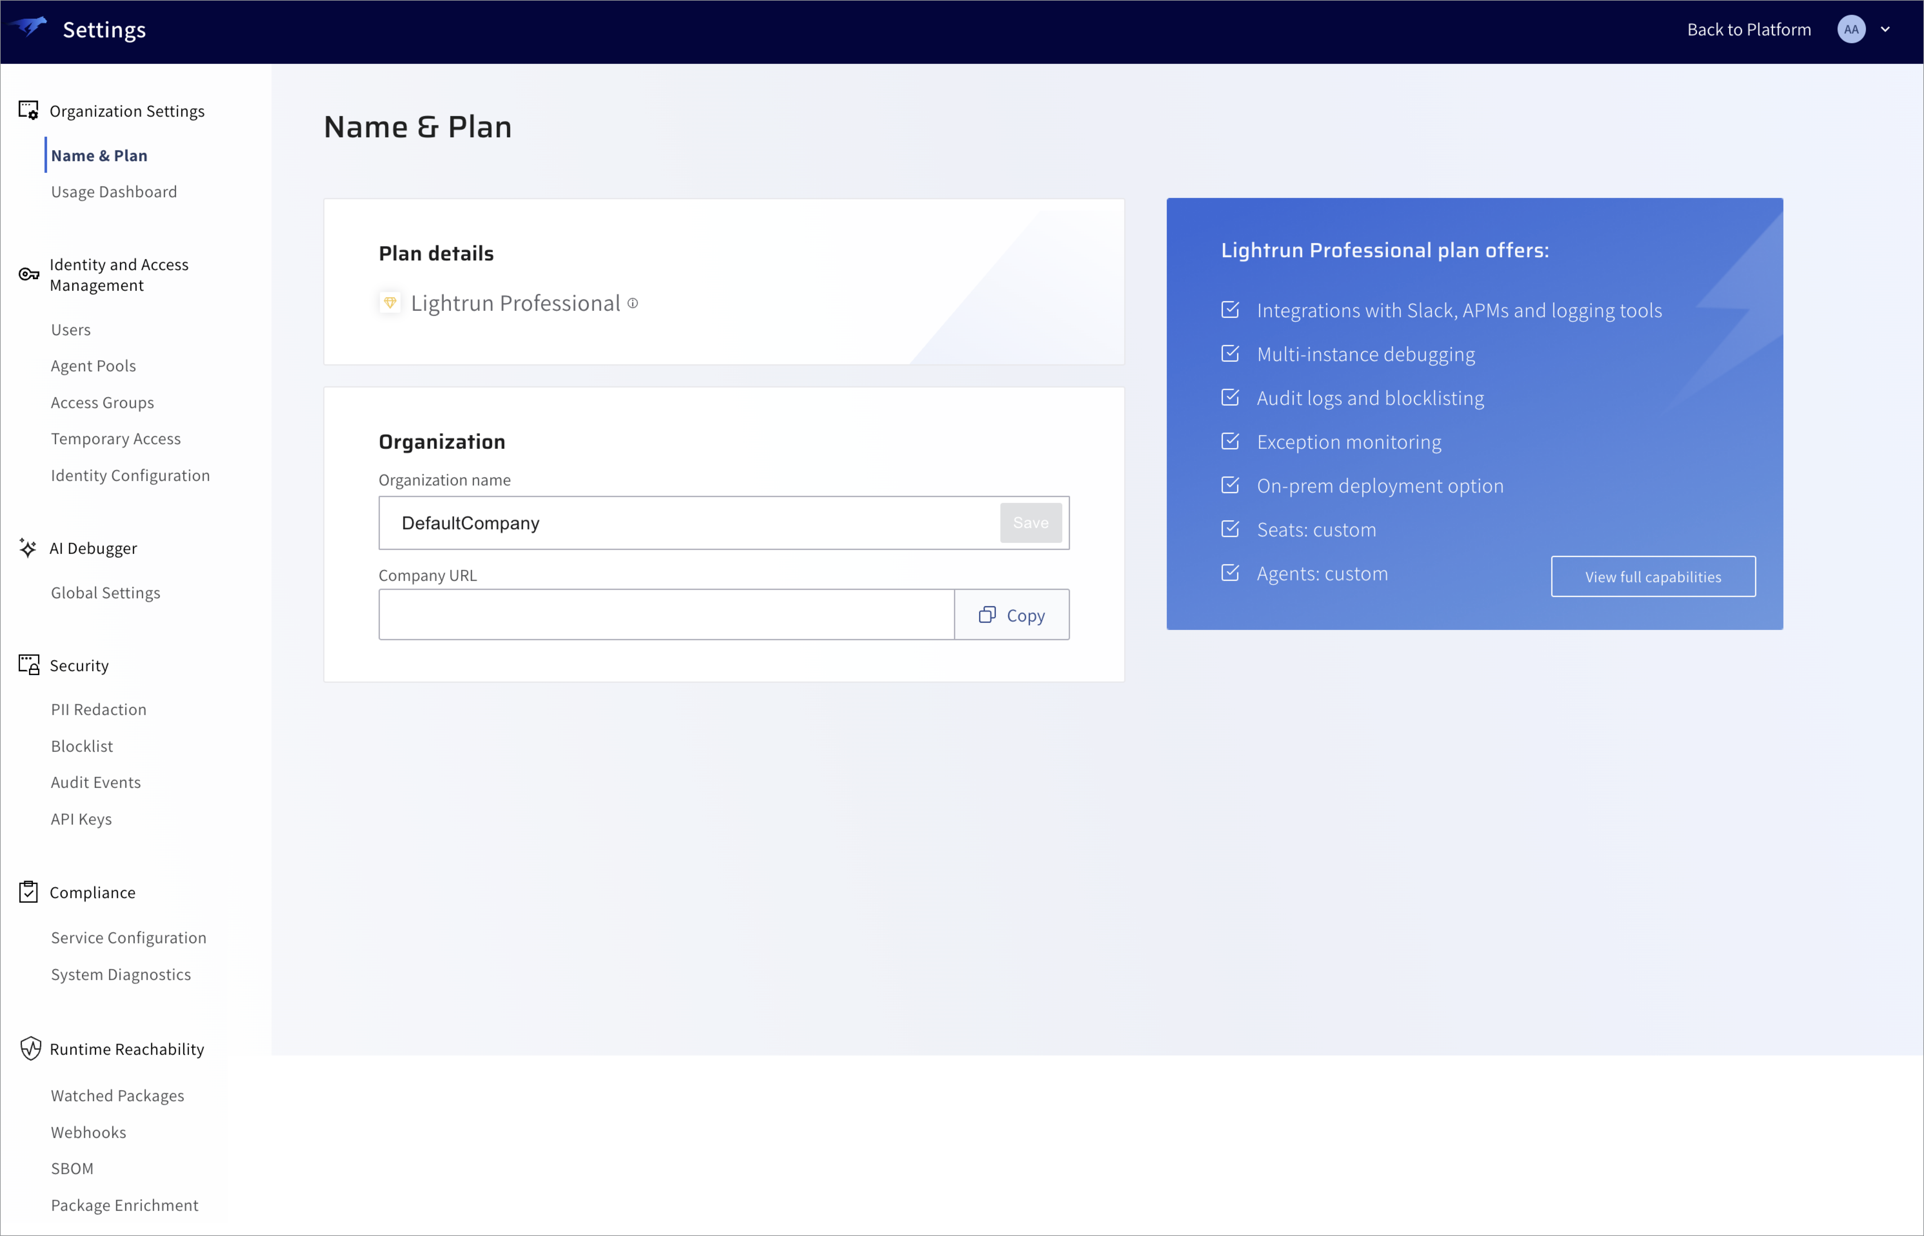
Task: Click the Security lock icon
Action: (29, 664)
